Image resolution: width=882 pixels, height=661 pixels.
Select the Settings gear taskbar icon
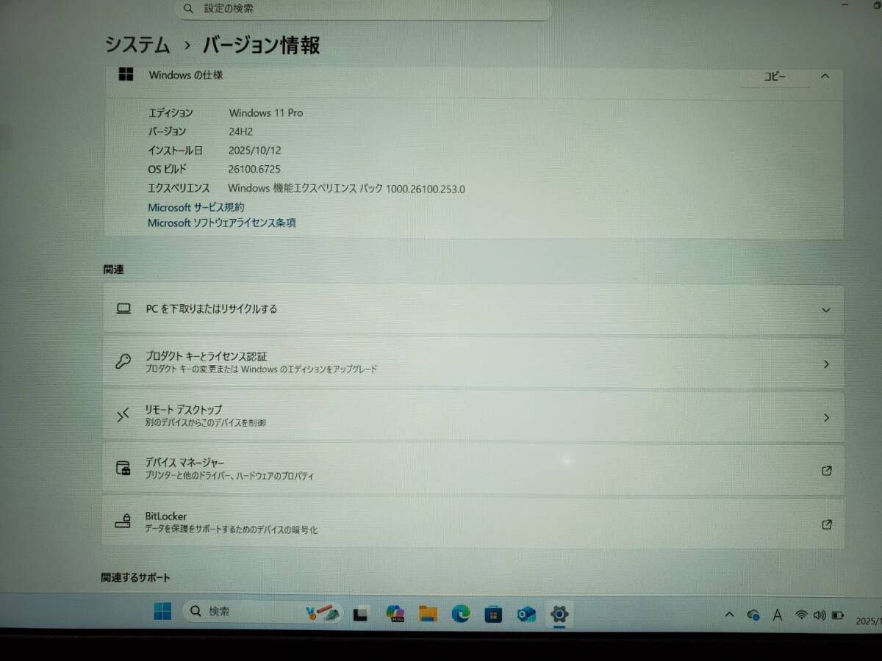coord(559,614)
